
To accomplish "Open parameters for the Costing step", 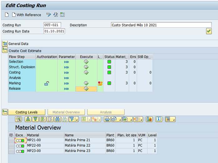I will pyautogui.click(x=66, y=73).
